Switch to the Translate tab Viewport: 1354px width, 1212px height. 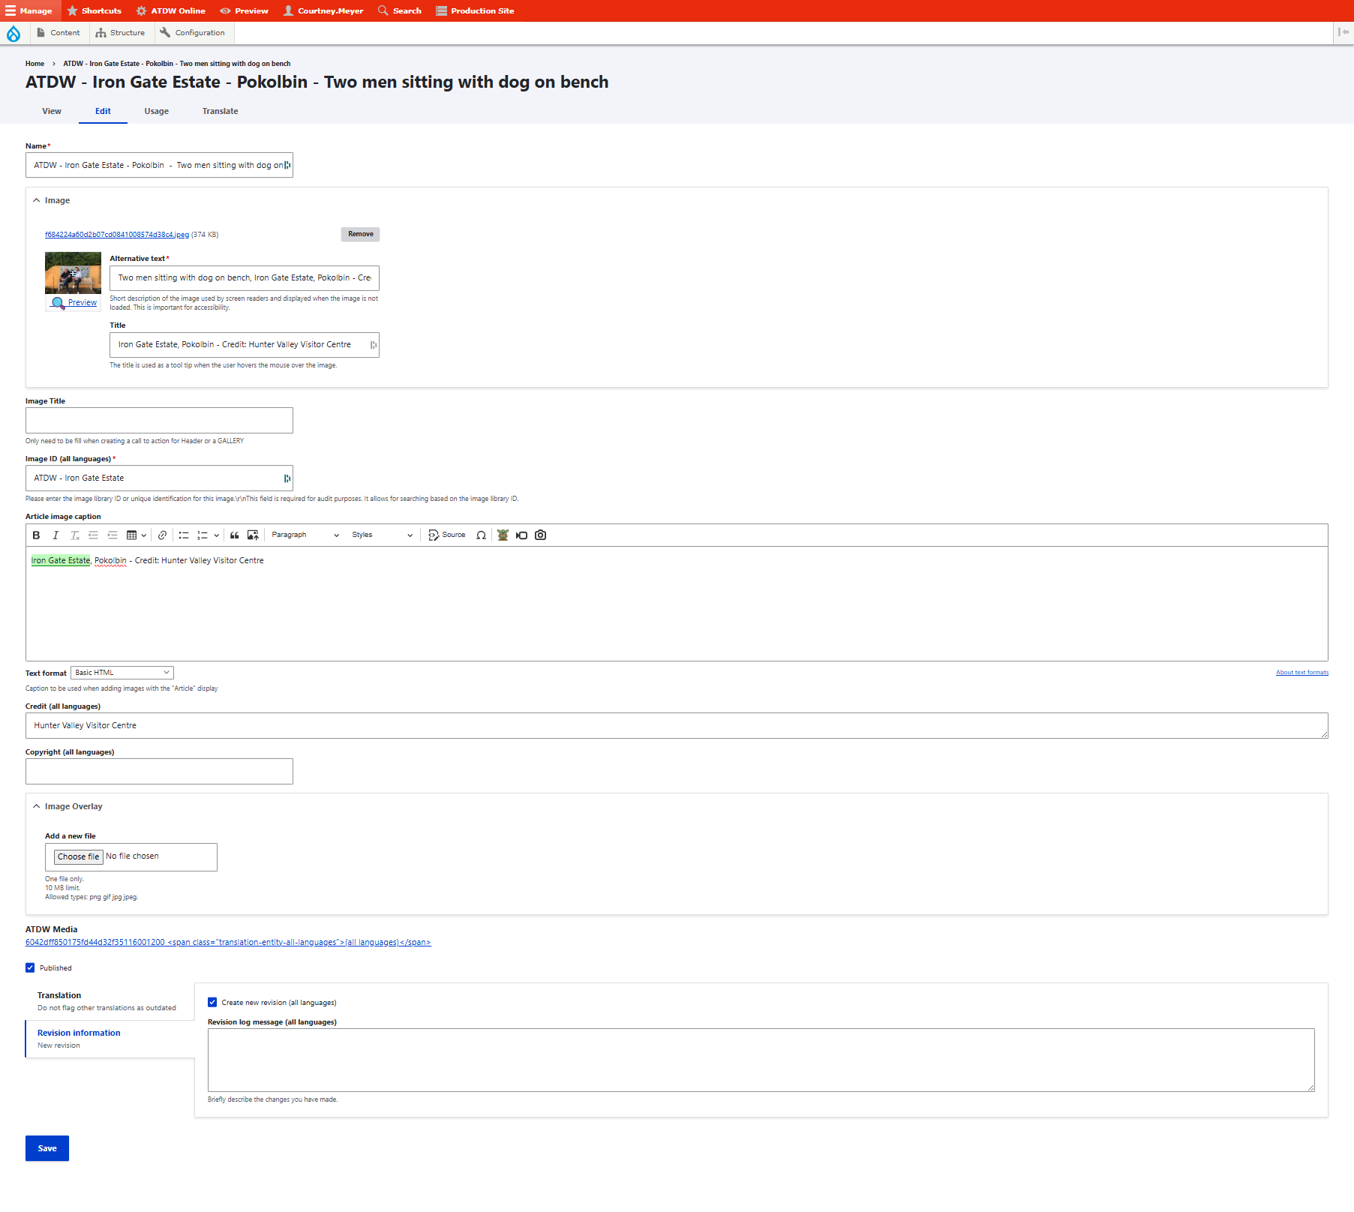(x=220, y=111)
